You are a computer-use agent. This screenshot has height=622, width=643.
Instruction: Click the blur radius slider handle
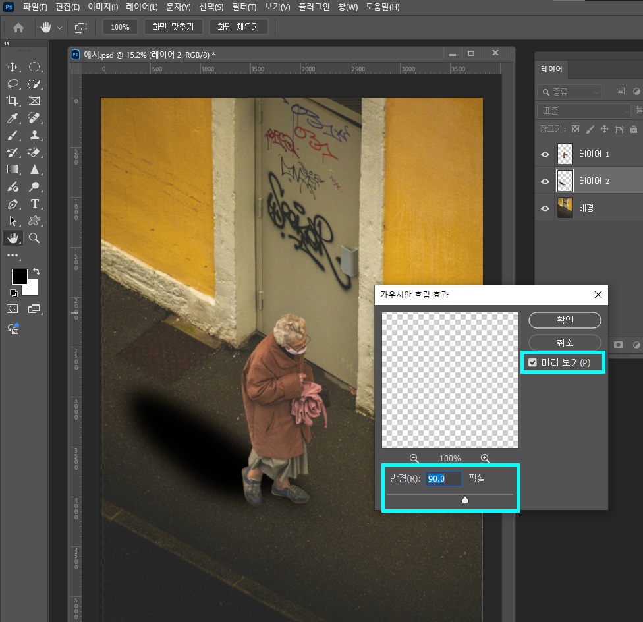(465, 499)
